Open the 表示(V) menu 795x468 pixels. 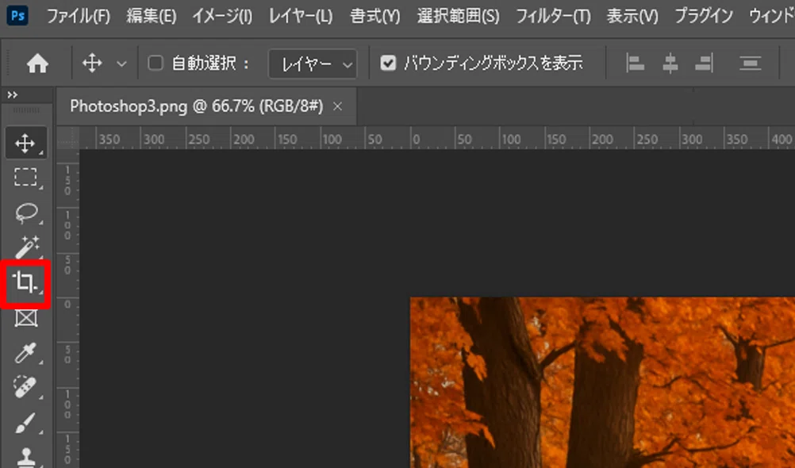point(632,16)
